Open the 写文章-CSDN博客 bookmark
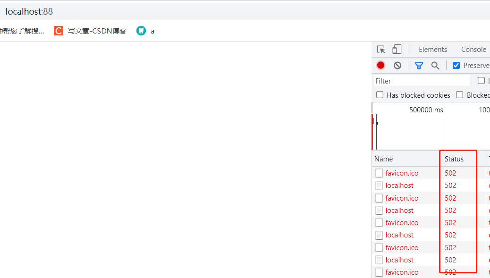 point(97,31)
